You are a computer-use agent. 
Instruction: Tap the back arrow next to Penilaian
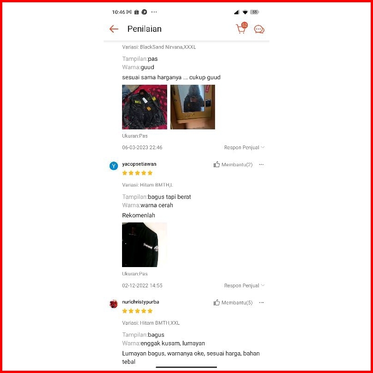pos(114,29)
